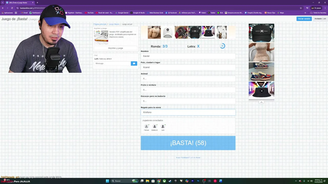This screenshot has width=328, height=184.
Task: Open the volume control in tray
Action: 311,181
